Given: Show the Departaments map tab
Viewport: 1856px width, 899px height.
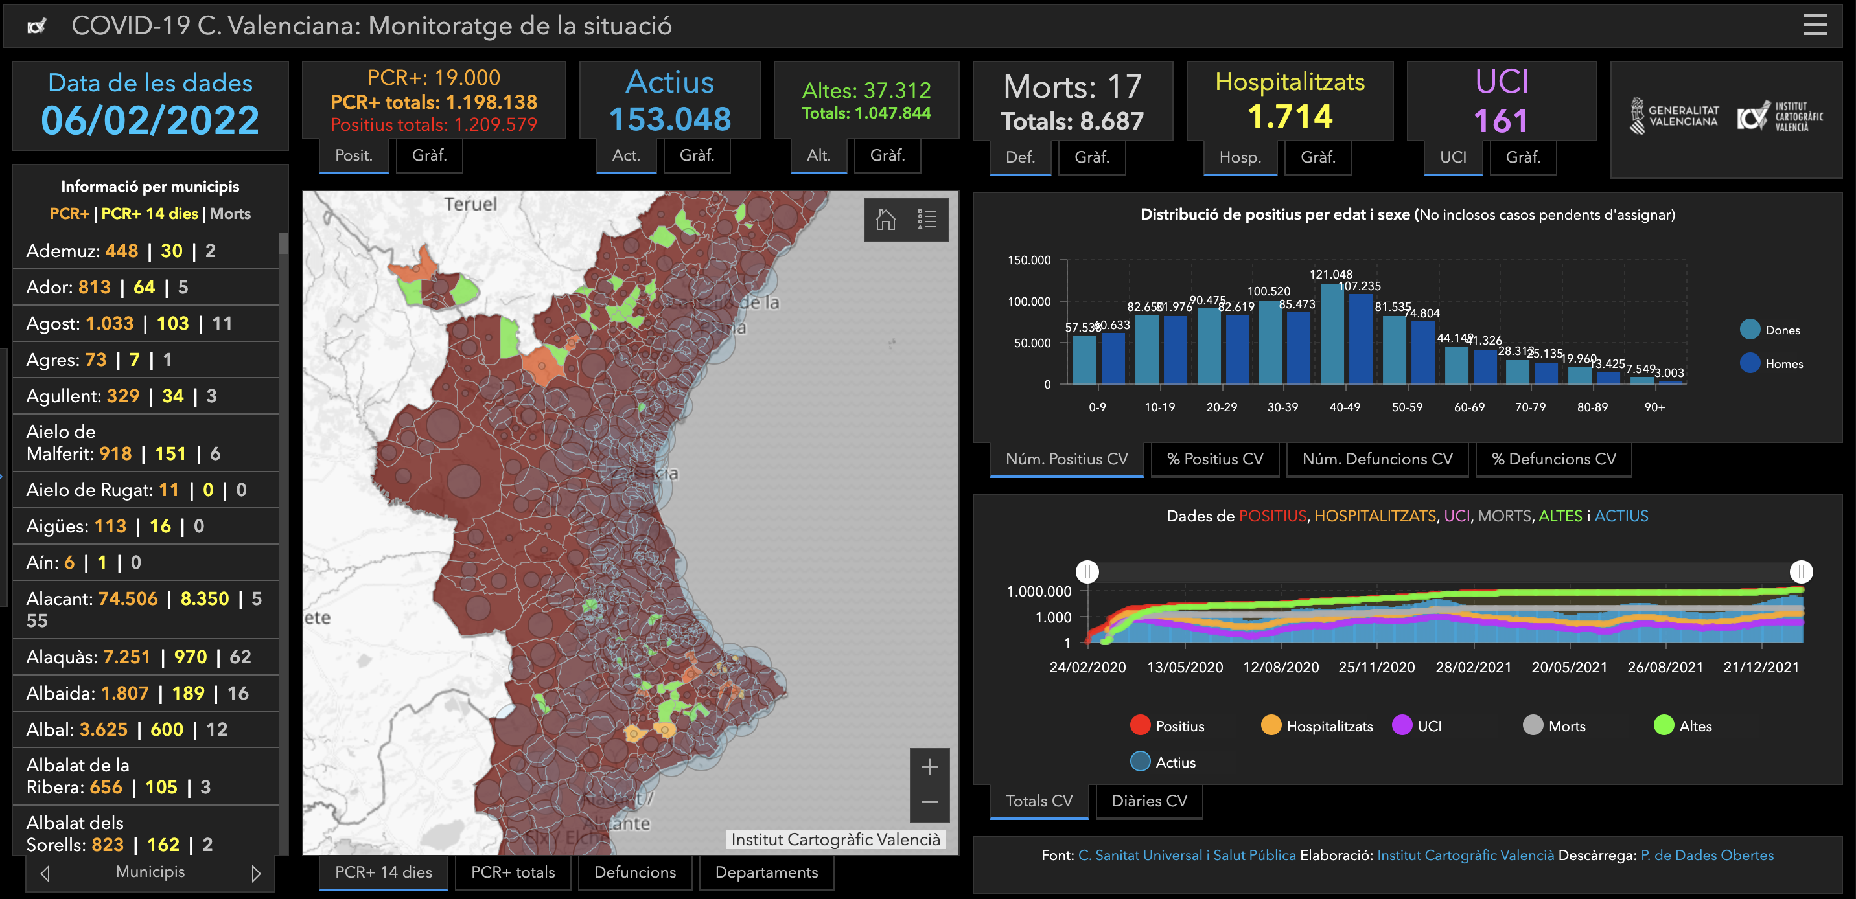Looking at the screenshot, I should [766, 872].
